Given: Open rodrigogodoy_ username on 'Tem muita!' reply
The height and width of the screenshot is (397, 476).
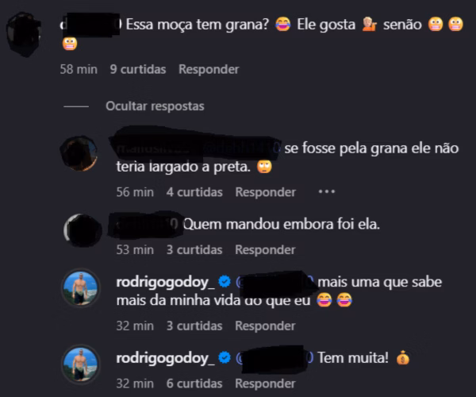Looking at the screenshot, I should [166, 358].
